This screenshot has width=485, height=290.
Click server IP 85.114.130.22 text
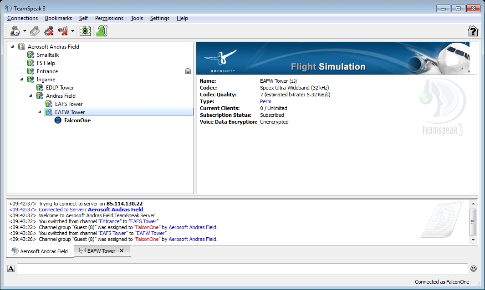(x=124, y=204)
